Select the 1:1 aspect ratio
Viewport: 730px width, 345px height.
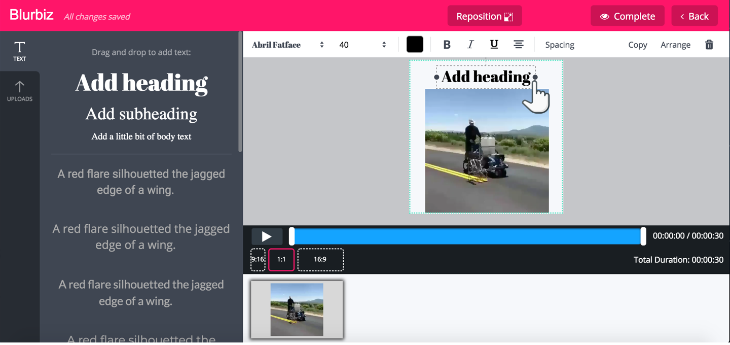[281, 259]
